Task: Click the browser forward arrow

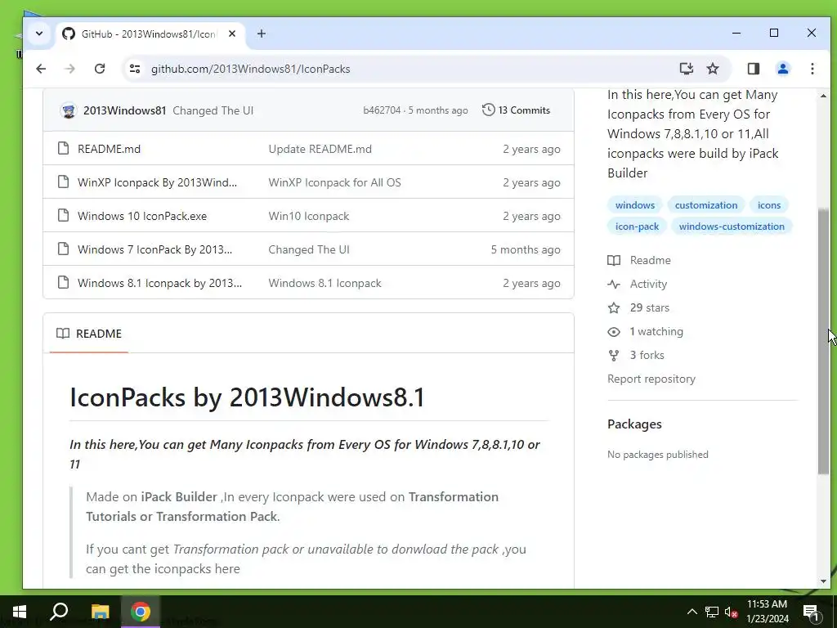Action: coord(70,69)
